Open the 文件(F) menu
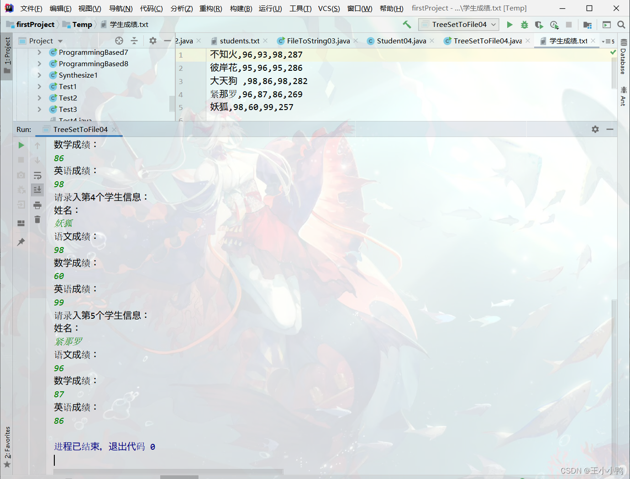Viewport: 630px width, 479px height. coord(31,8)
